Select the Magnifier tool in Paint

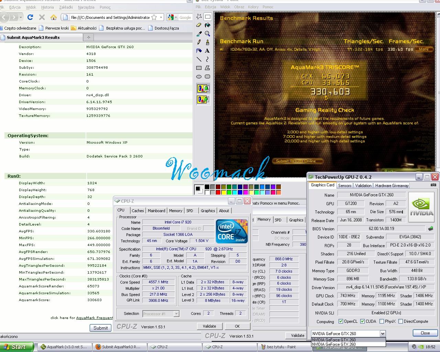coord(208,34)
